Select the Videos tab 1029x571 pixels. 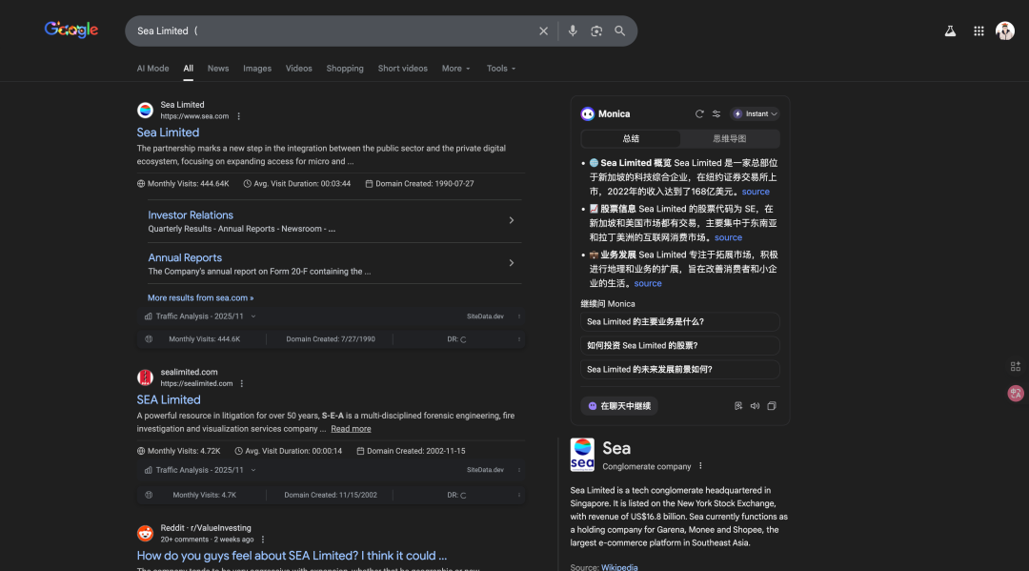[x=298, y=69]
